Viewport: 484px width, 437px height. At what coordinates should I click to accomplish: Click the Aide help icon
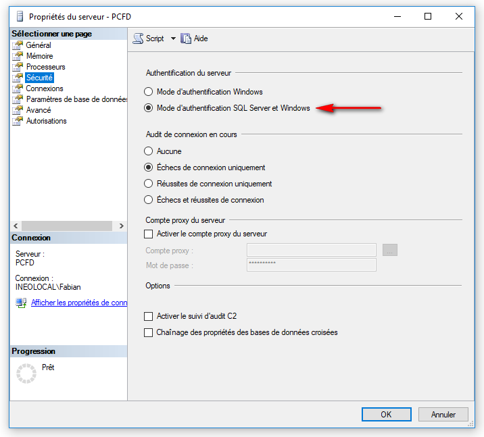[186, 38]
